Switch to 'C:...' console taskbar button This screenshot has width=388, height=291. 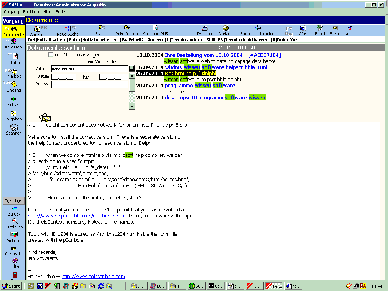[216, 286]
